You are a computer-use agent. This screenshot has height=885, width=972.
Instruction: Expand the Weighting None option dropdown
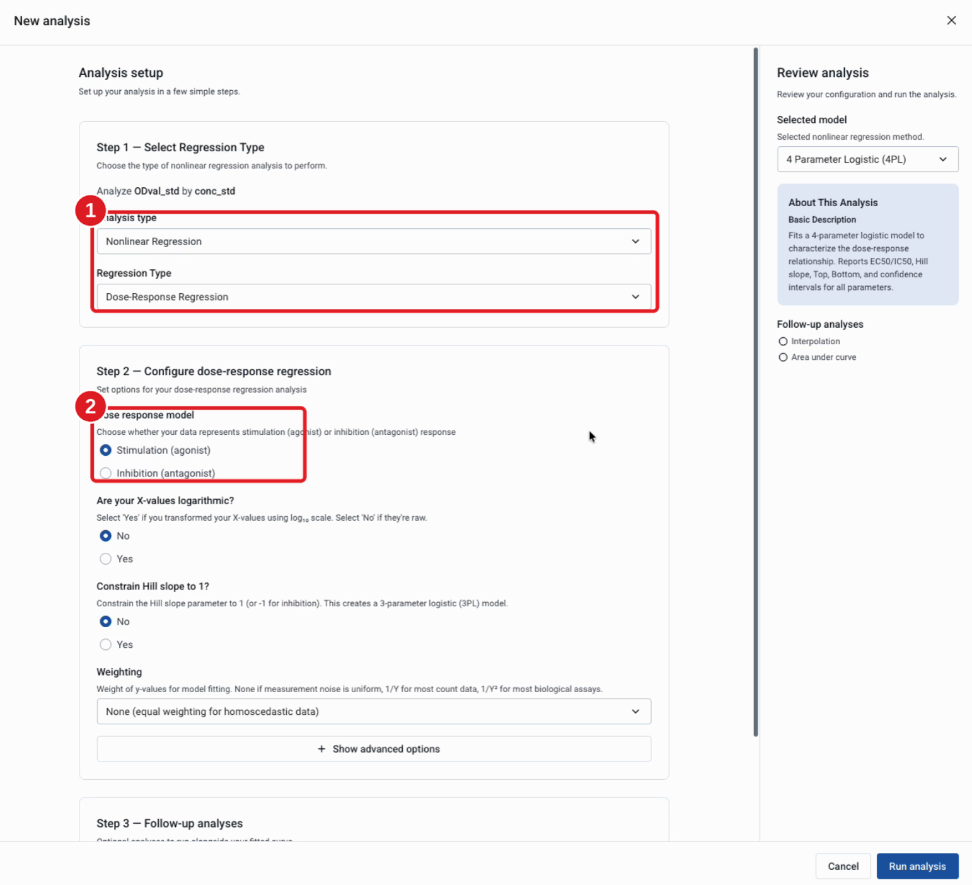(374, 712)
